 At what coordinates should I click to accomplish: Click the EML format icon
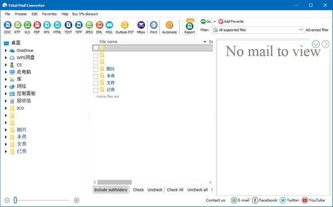(99, 25)
